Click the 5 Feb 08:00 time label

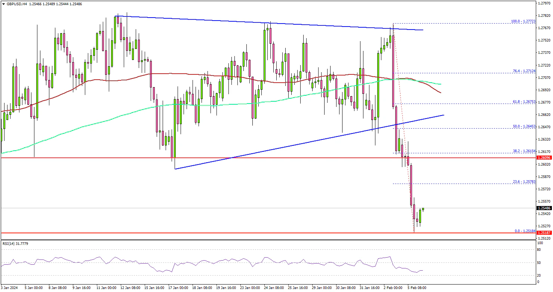click(x=417, y=288)
